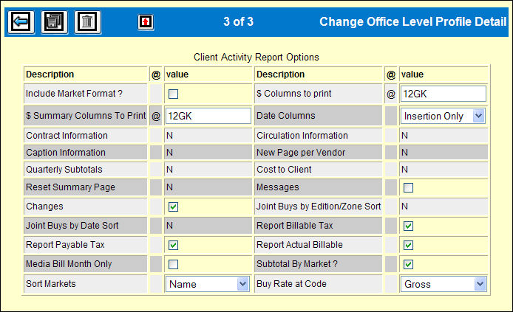Focus the $ Summary Columns To Print field

point(208,116)
